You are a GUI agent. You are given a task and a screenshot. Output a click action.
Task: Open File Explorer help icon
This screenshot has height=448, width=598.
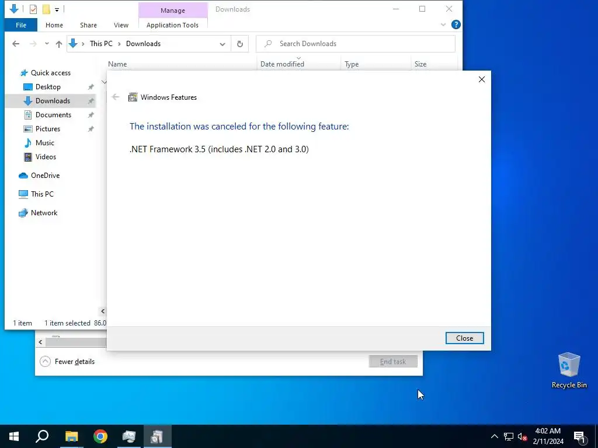[x=456, y=24]
